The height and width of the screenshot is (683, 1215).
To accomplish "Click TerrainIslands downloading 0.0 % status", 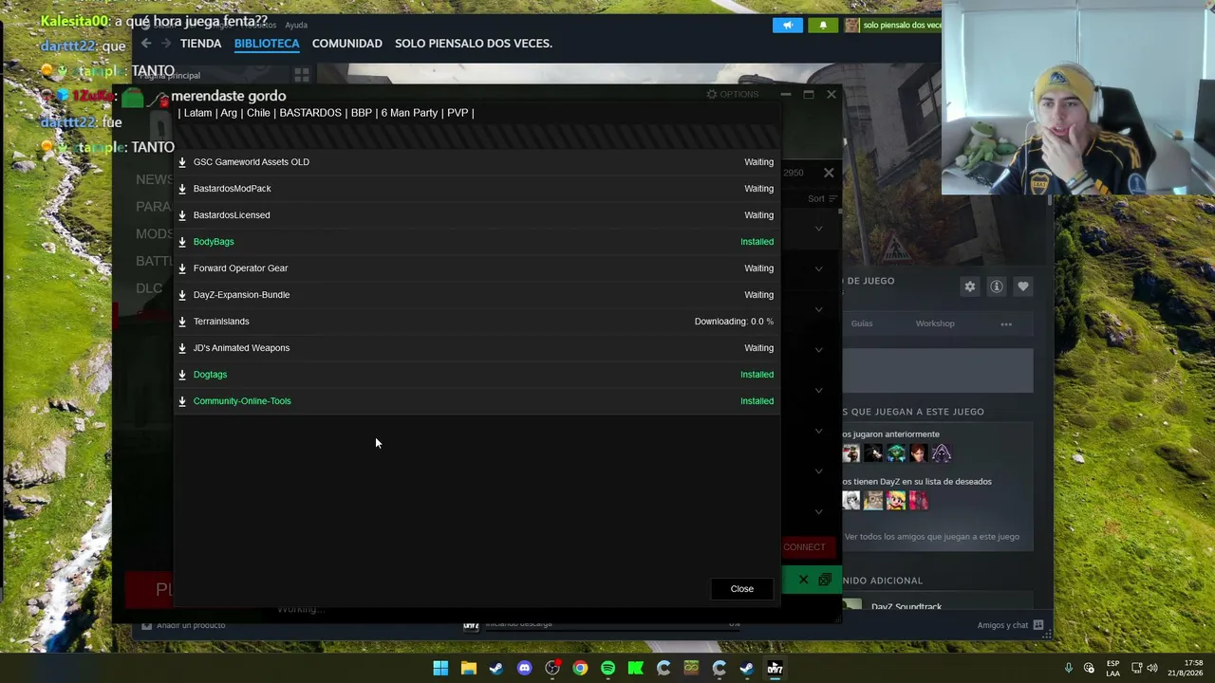I will (734, 322).
